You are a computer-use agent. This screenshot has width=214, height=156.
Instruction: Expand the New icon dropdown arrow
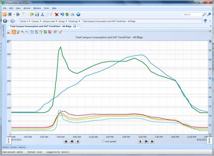click(28, 14)
